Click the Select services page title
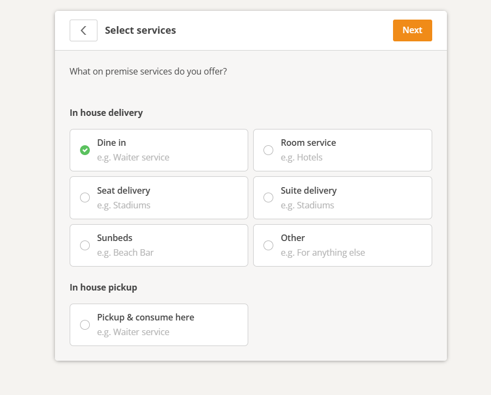The width and height of the screenshot is (491, 395). pos(140,30)
